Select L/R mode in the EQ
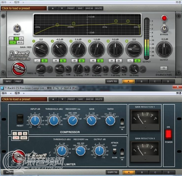Image resolution: width=182 pixels, height=176 pixels. tap(13, 42)
